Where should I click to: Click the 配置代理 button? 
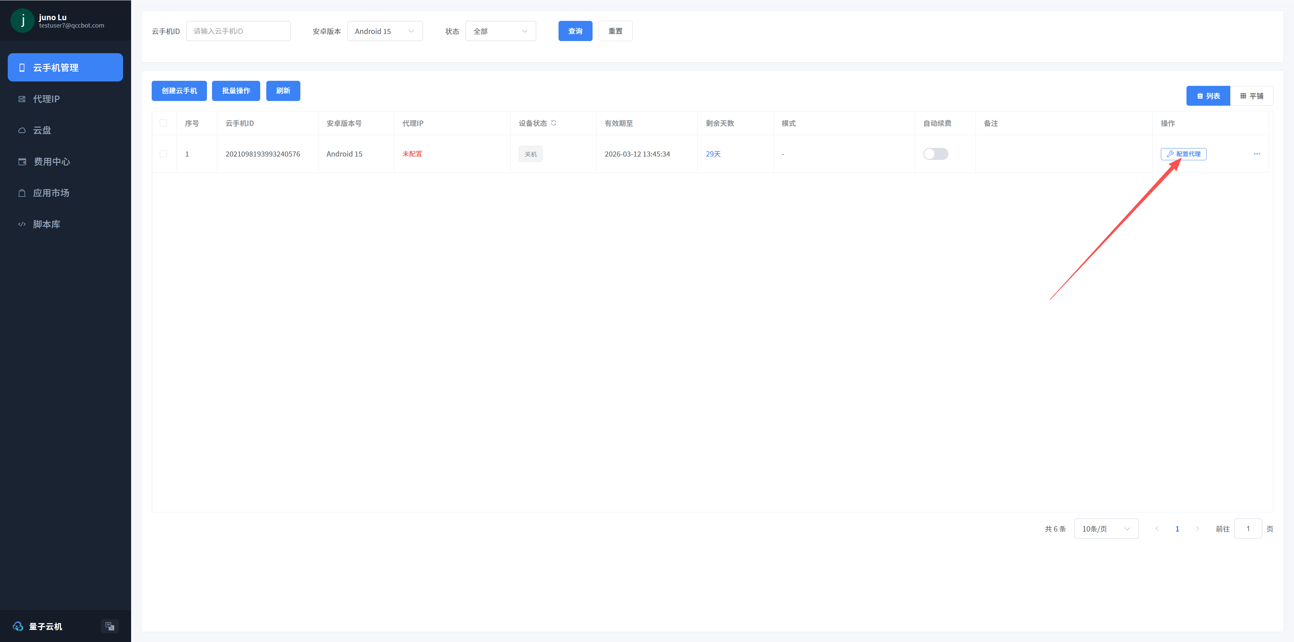point(1183,154)
